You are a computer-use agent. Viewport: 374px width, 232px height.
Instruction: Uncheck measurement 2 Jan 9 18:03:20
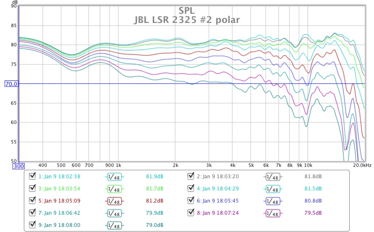[191, 176]
